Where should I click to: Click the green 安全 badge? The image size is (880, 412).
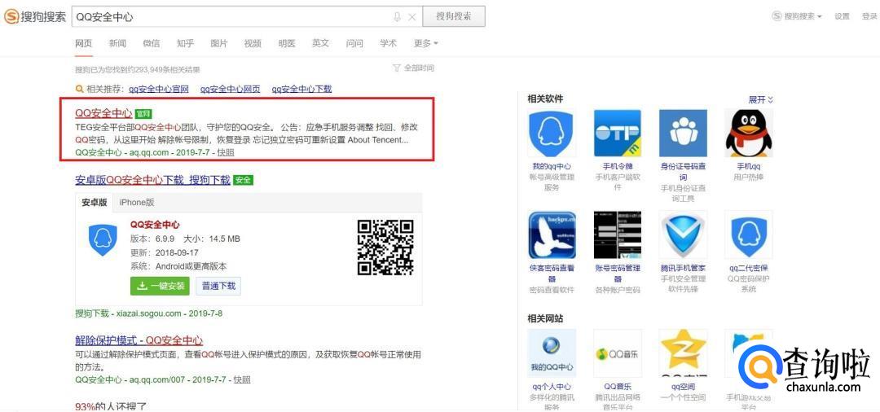coord(243,181)
